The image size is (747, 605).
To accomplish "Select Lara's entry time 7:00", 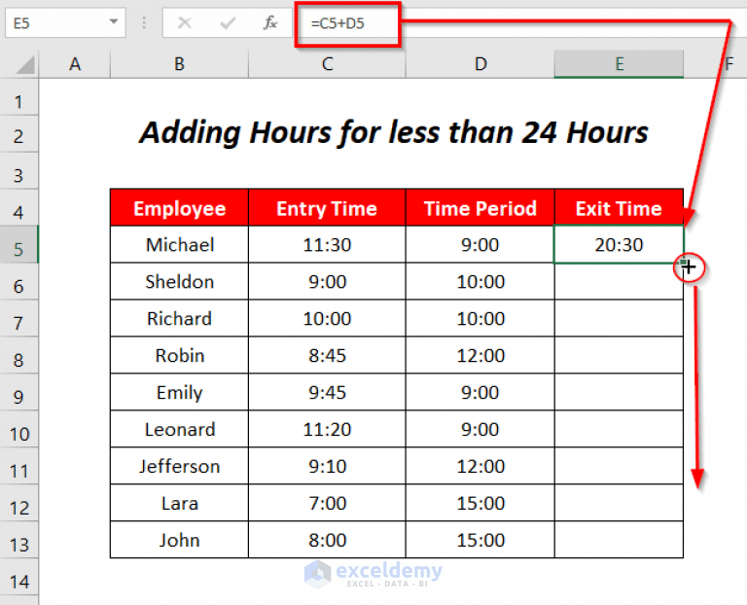I will click(327, 503).
